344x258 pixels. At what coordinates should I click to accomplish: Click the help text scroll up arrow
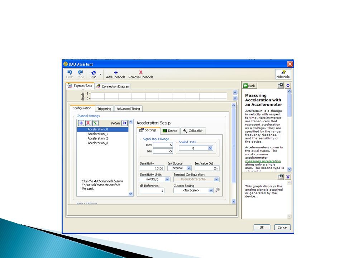[x=289, y=91]
